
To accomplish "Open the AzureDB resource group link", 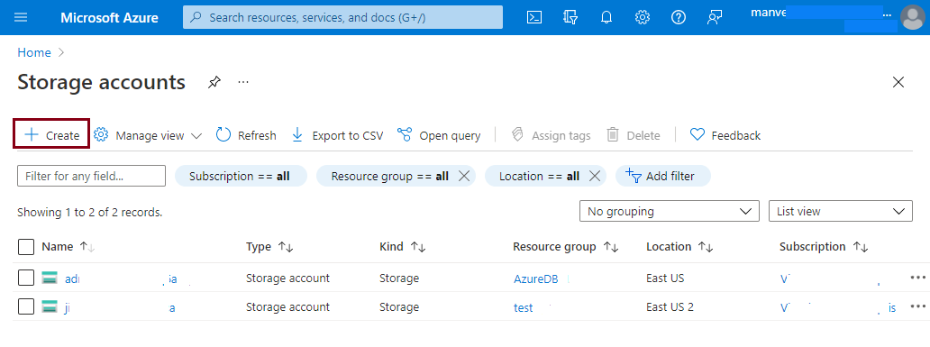I will tap(536, 279).
